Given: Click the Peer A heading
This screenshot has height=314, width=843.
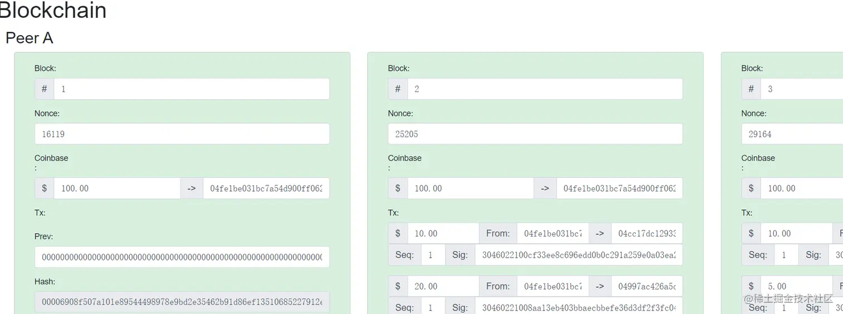Looking at the screenshot, I should coord(30,38).
